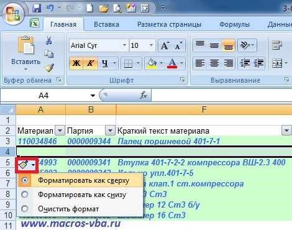Image resolution: width=292 pixels, height=230 pixels.
Task: Select Форматировать как сверху option
Action: coord(80,180)
